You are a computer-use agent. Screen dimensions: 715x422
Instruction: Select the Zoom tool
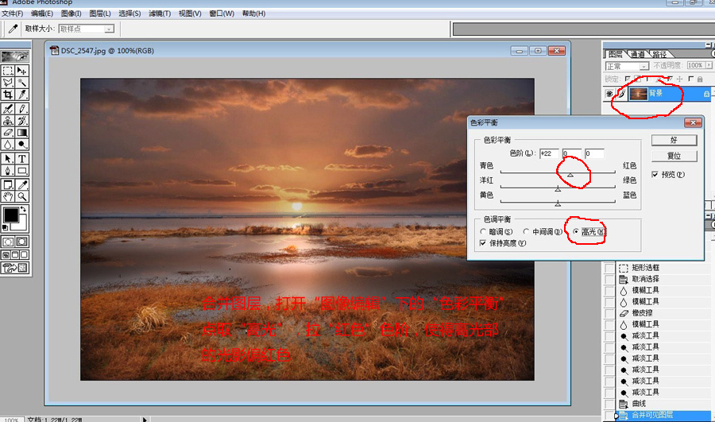(x=22, y=196)
